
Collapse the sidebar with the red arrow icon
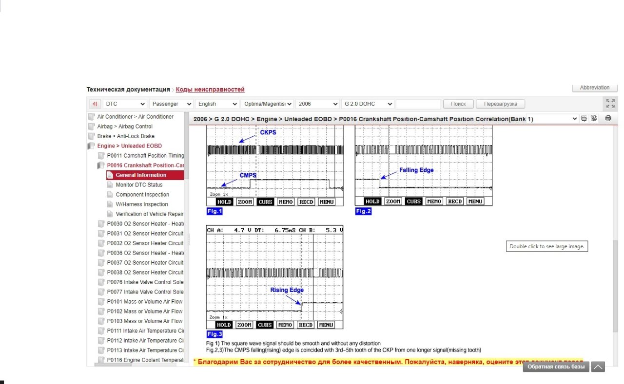[x=95, y=104]
